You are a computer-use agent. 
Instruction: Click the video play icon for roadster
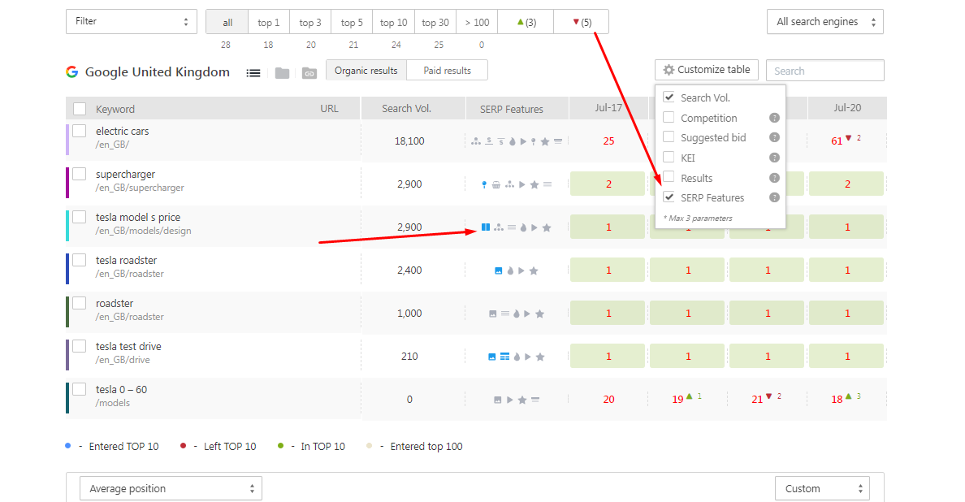point(527,314)
